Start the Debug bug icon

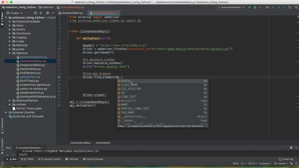pos(255,7)
